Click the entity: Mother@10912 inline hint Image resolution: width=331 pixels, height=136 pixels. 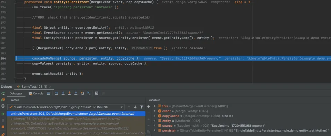[x=134, y=28]
